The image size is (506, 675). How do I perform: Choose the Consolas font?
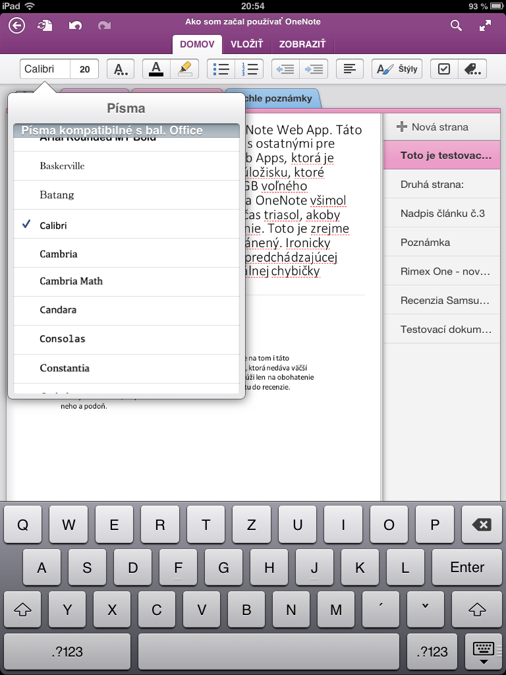click(126, 340)
